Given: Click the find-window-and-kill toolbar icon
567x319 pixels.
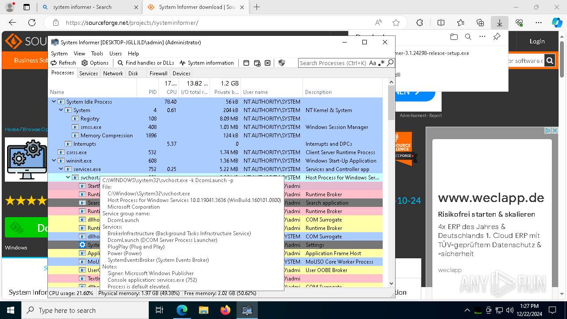Looking at the screenshot, I should (268, 63).
